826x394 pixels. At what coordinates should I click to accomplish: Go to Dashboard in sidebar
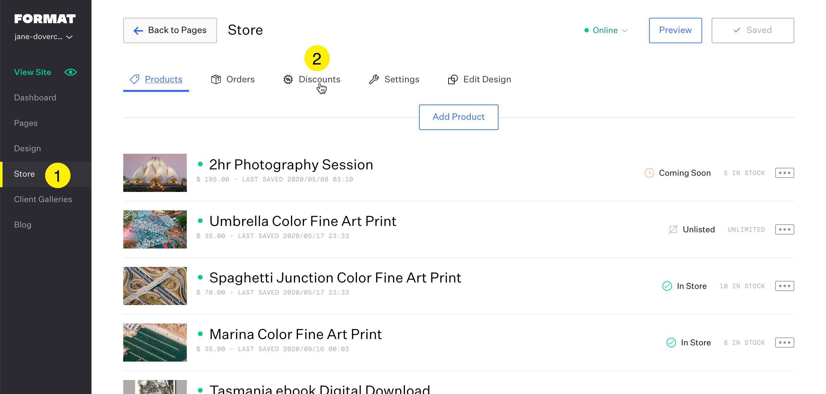[35, 98]
